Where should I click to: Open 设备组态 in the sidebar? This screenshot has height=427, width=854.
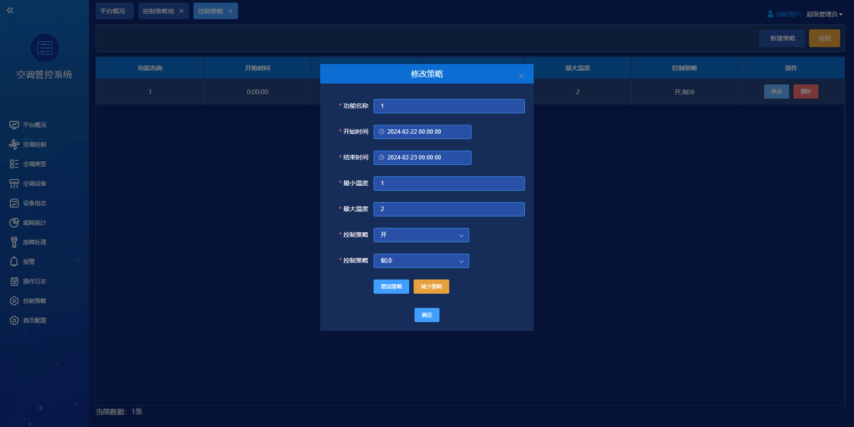[x=35, y=203]
